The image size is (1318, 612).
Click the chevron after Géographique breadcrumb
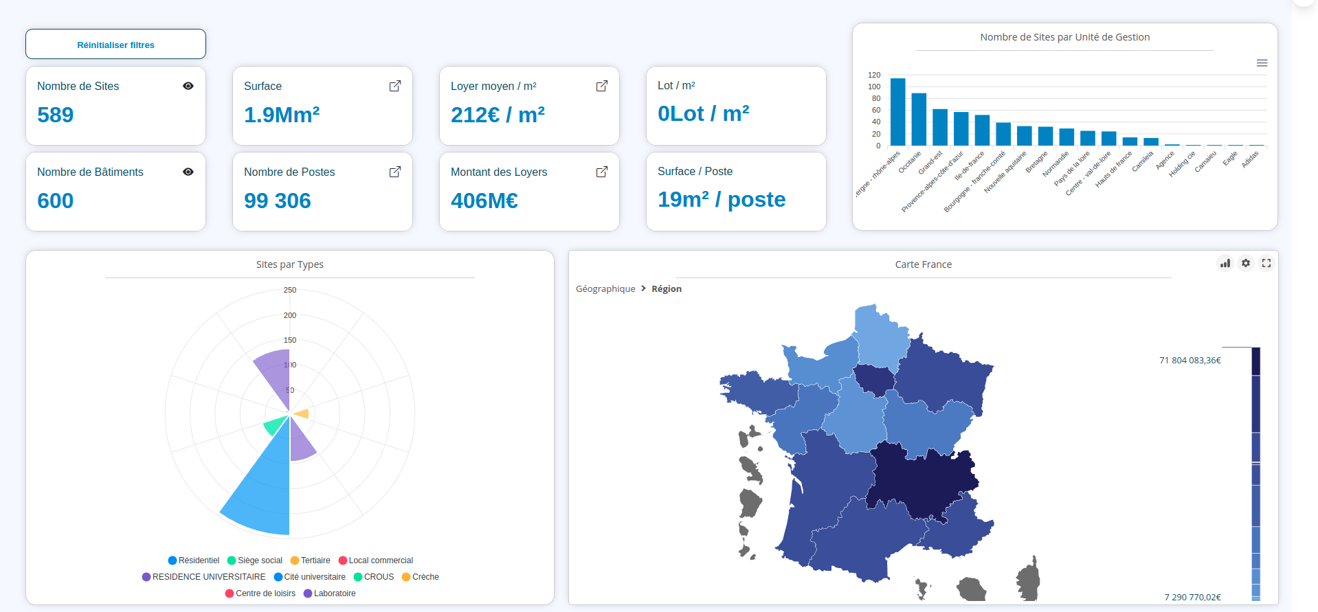644,288
